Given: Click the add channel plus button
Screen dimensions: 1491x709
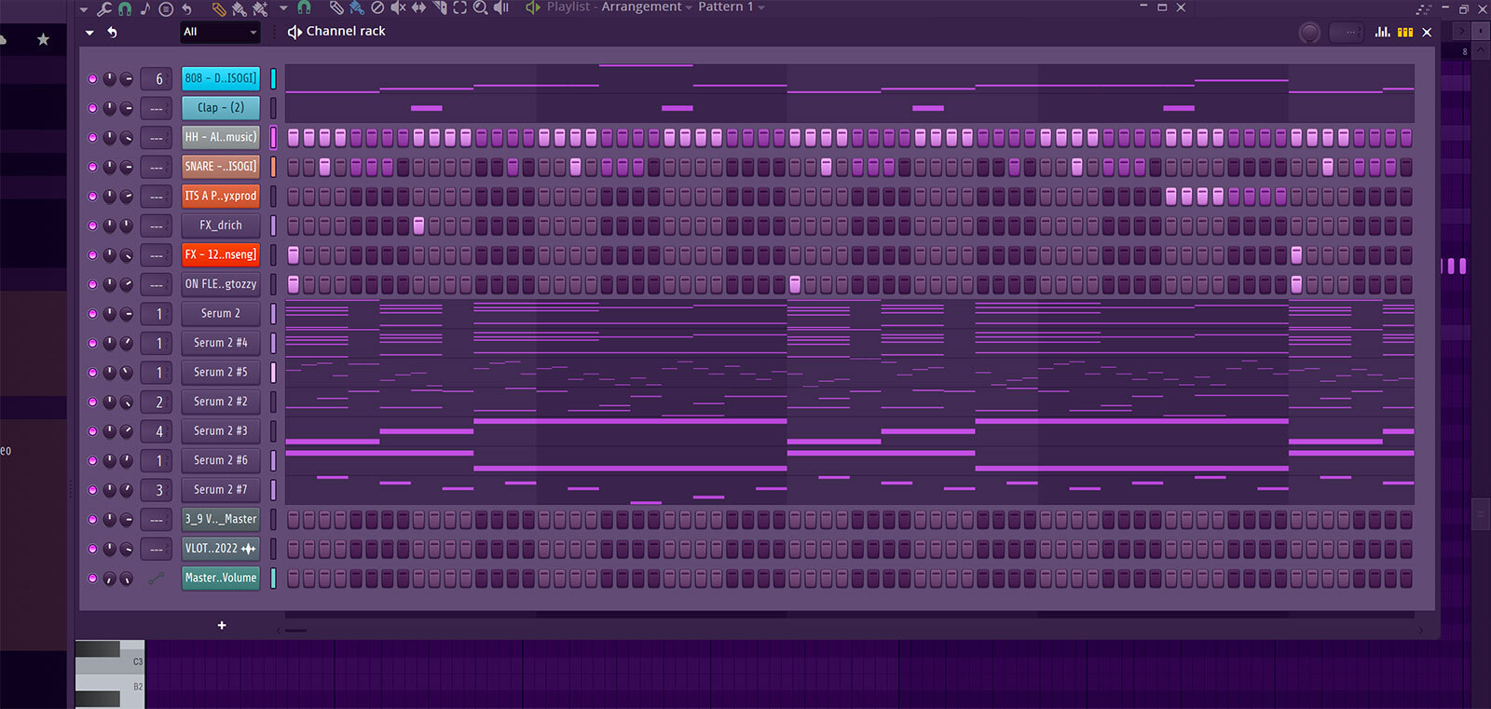Looking at the screenshot, I should [222, 625].
